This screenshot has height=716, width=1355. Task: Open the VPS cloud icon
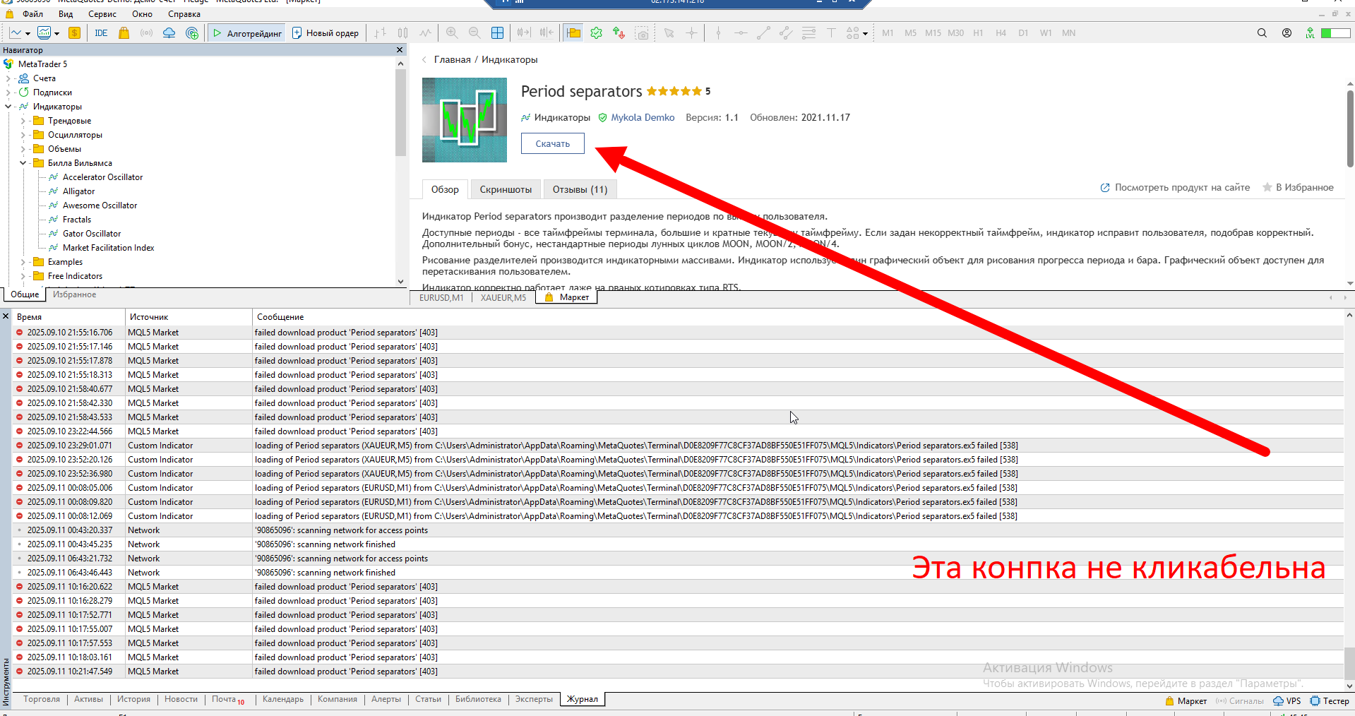[x=169, y=32]
